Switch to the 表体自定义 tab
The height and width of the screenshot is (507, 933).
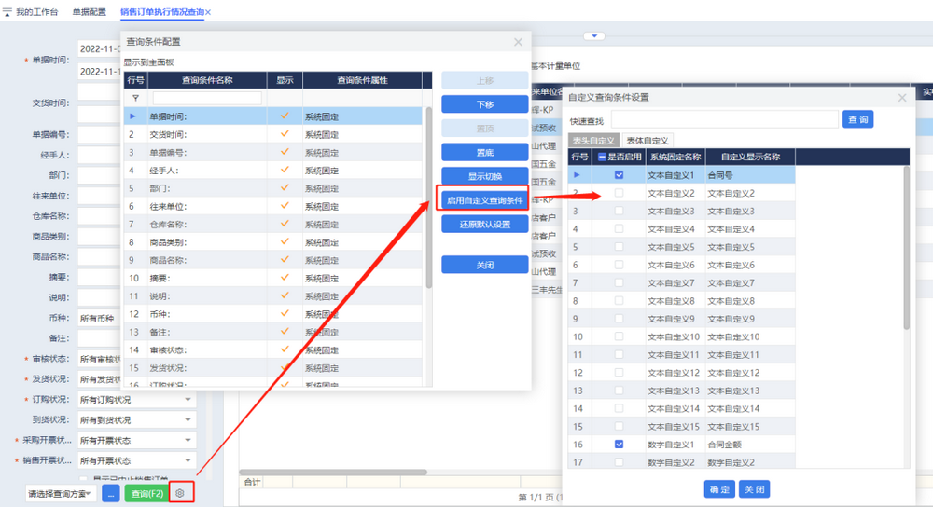[x=647, y=140]
